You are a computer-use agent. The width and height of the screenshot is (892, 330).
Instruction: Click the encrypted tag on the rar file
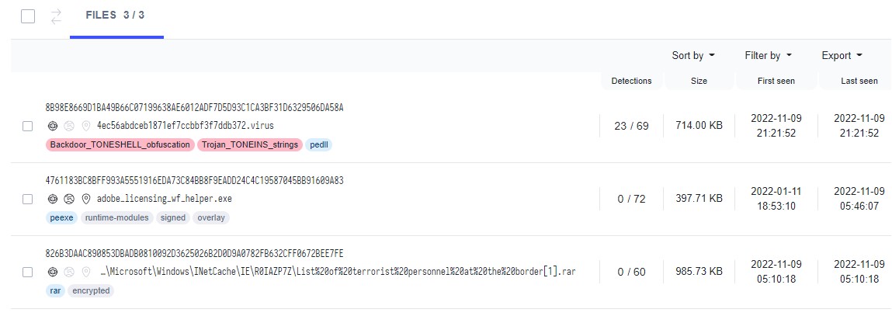pos(92,291)
